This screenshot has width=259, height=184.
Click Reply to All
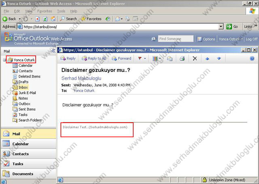[x=93, y=59]
